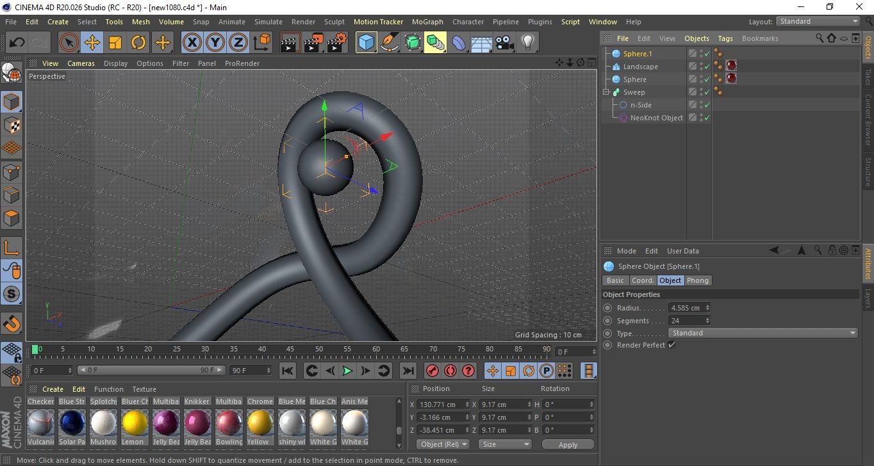Toggle Landscape enable checkmark
874x466 pixels.
pos(707,67)
